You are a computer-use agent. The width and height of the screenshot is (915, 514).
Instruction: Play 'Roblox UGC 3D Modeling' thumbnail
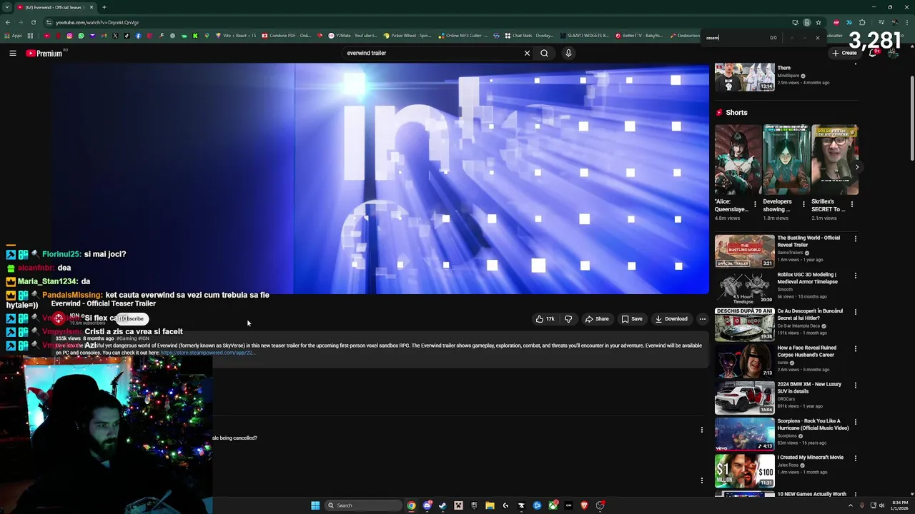tap(744, 288)
